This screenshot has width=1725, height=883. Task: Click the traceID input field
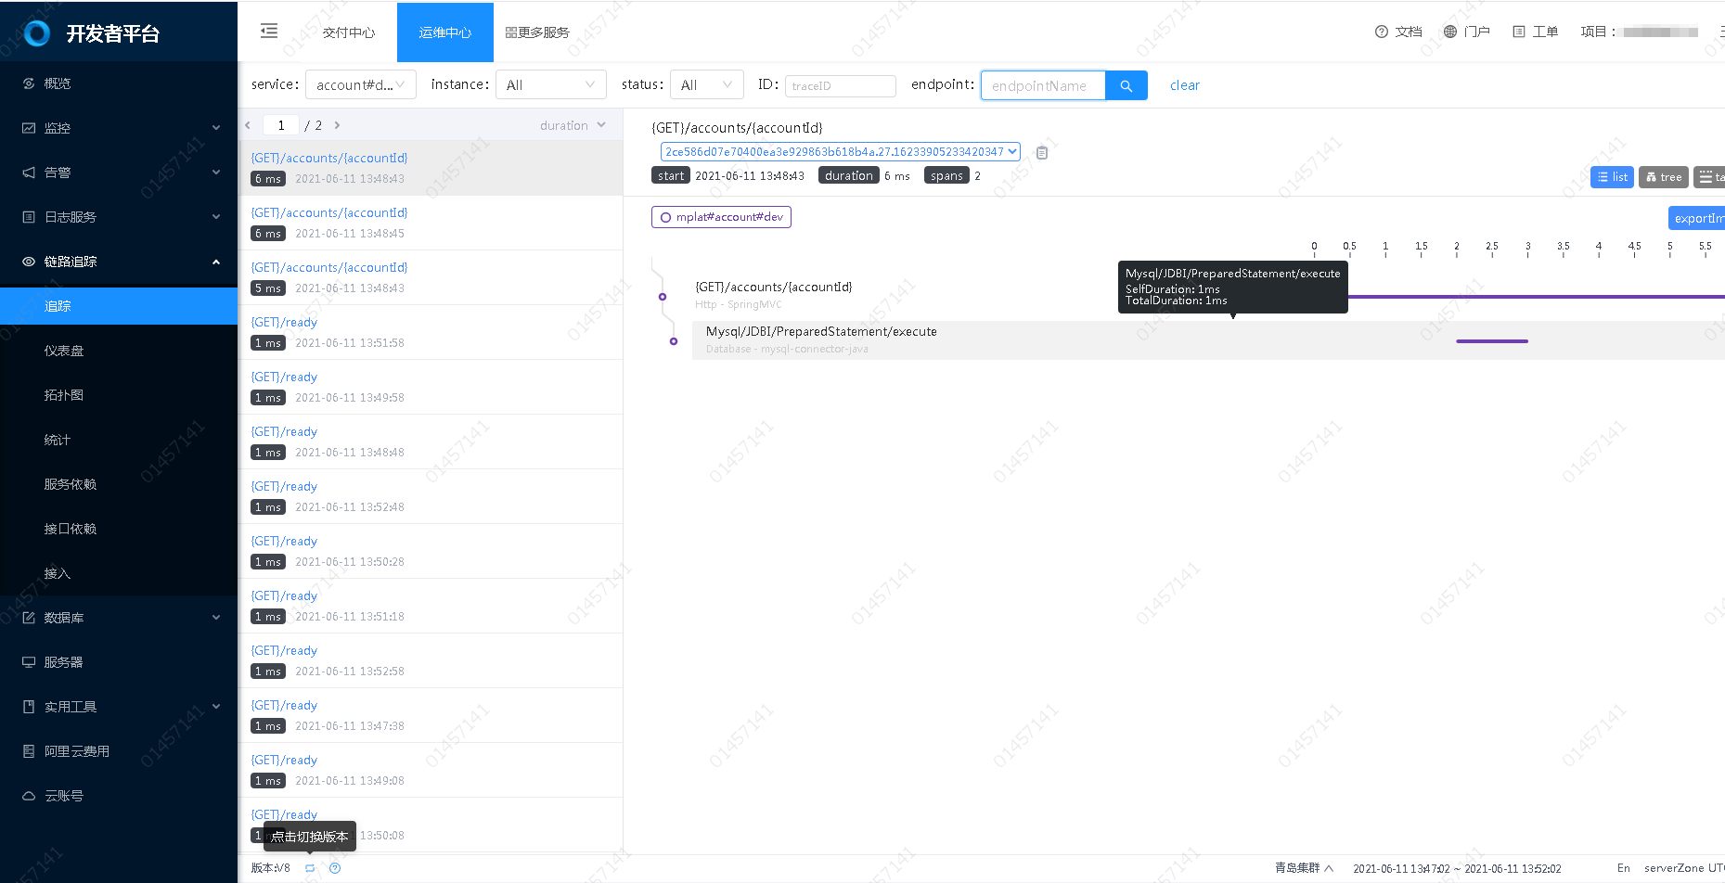pyautogui.click(x=840, y=86)
